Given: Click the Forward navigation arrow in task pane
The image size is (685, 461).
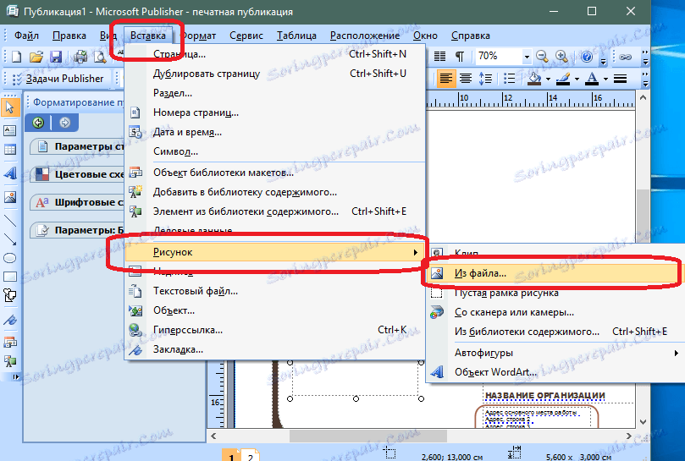Looking at the screenshot, I should 64,123.
